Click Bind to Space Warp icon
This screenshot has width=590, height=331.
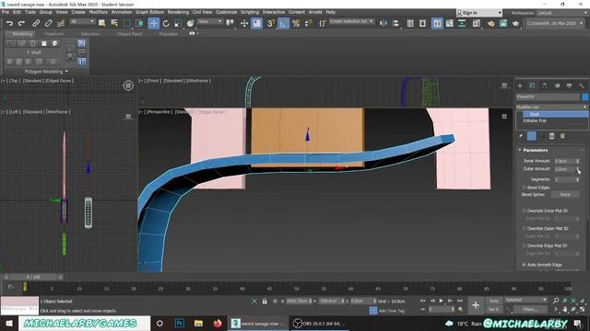[61, 23]
